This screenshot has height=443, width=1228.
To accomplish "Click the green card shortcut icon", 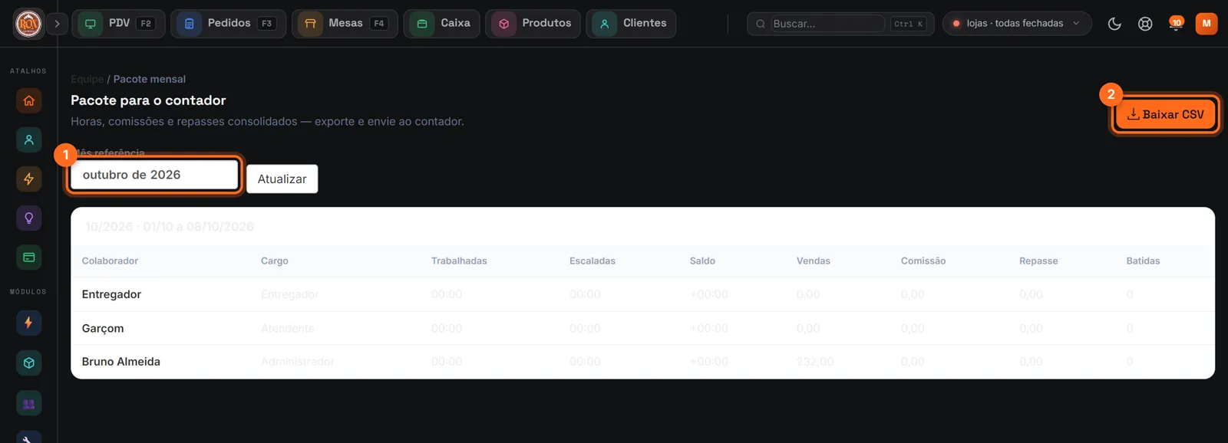I will pyautogui.click(x=29, y=258).
